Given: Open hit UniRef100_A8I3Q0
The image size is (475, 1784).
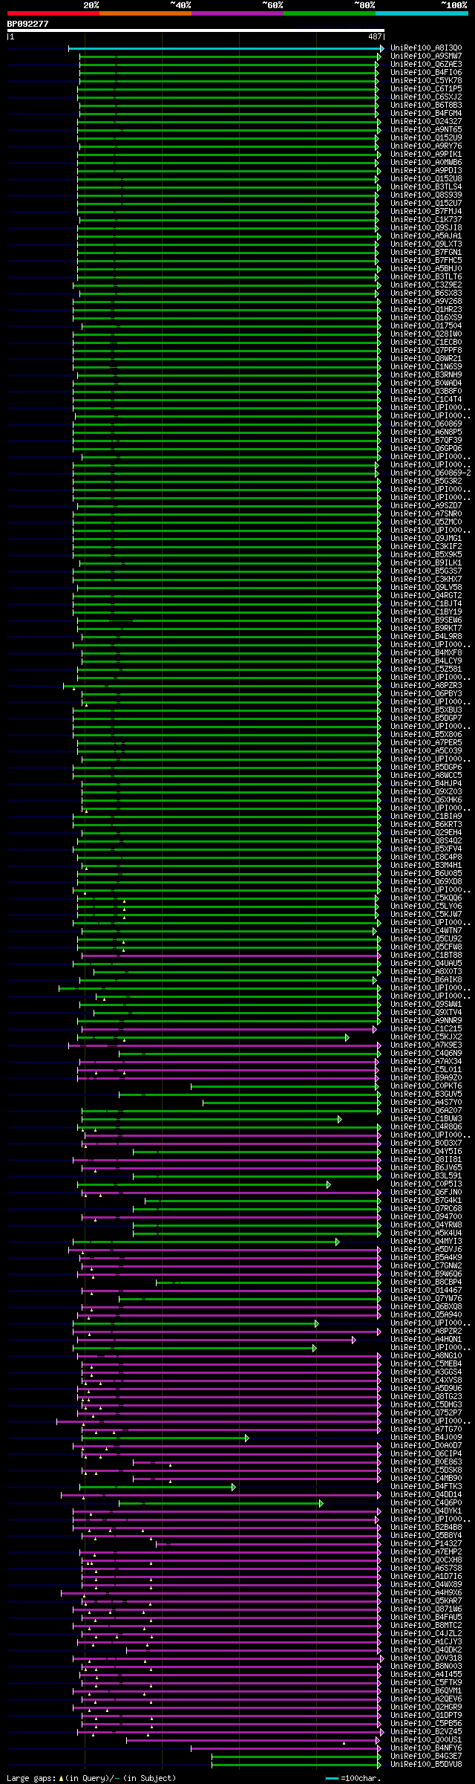Looking at the screenshot, I should tap(426, 48).
